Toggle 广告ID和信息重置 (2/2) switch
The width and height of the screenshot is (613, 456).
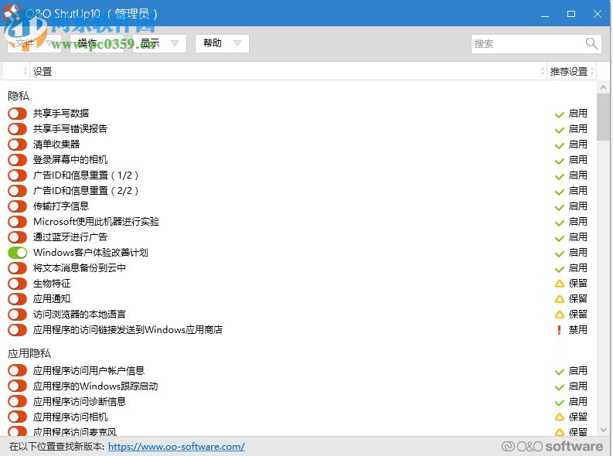[17, 191]
